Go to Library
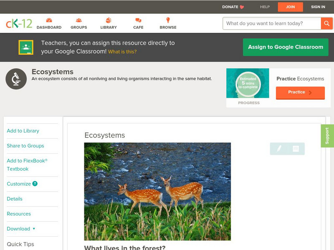 [109, 27]
